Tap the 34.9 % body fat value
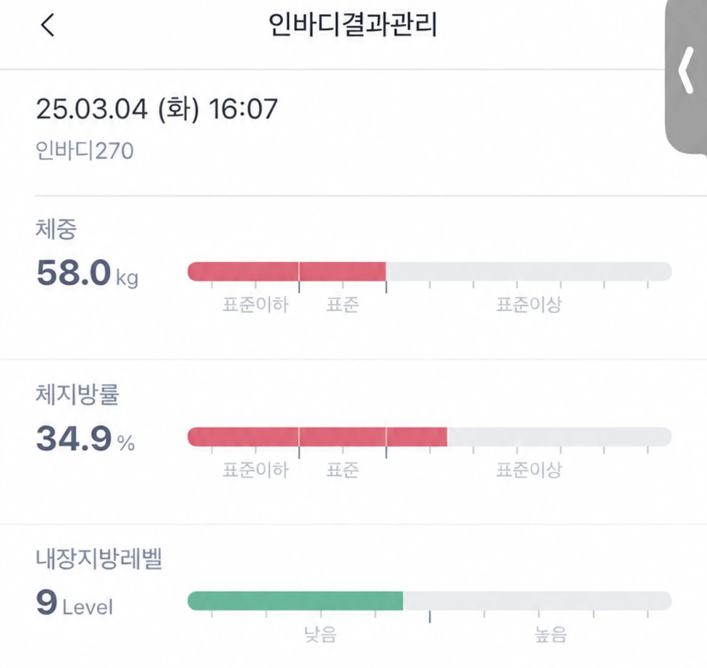This screenshot has width=707, height=668. (x=85, y=438)
